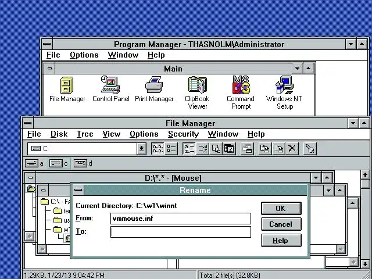Open the Security menu
The image size is (372, 279).
click(183, 134)
